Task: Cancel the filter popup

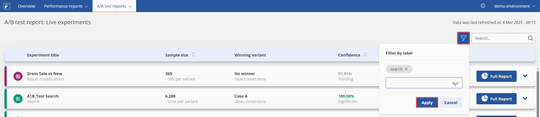Action: pyautogui.click(x=451, y=103)
